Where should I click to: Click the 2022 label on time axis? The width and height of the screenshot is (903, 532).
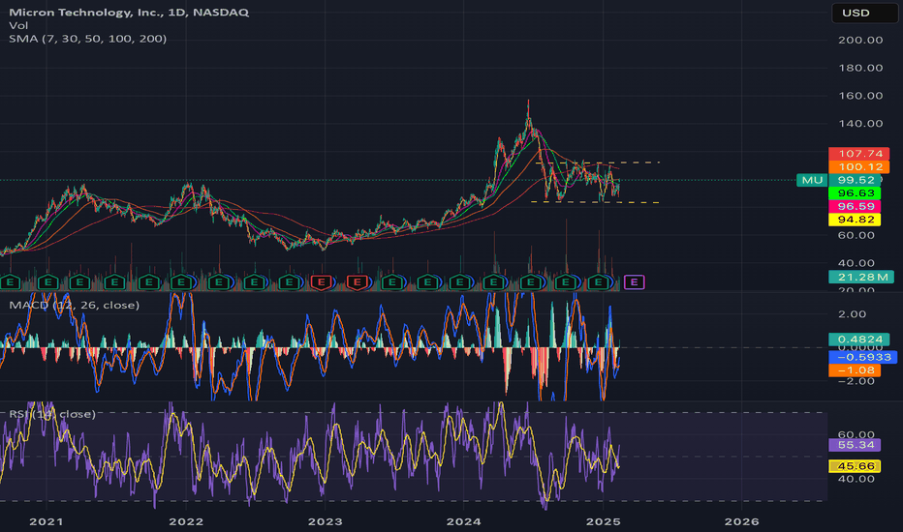click(x=186, y=521)
